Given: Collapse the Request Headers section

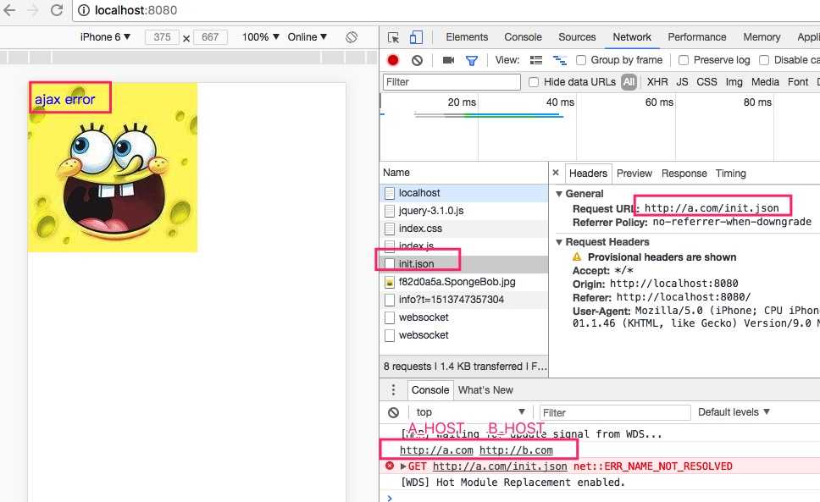Looking at the screenshot, I should (x=559, y=242).
